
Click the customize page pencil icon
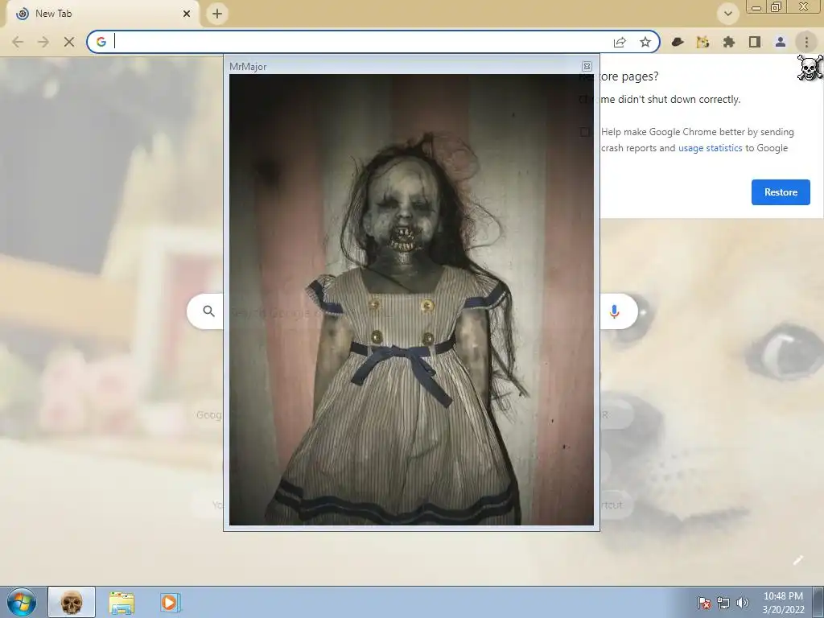[x=797, y=560]
